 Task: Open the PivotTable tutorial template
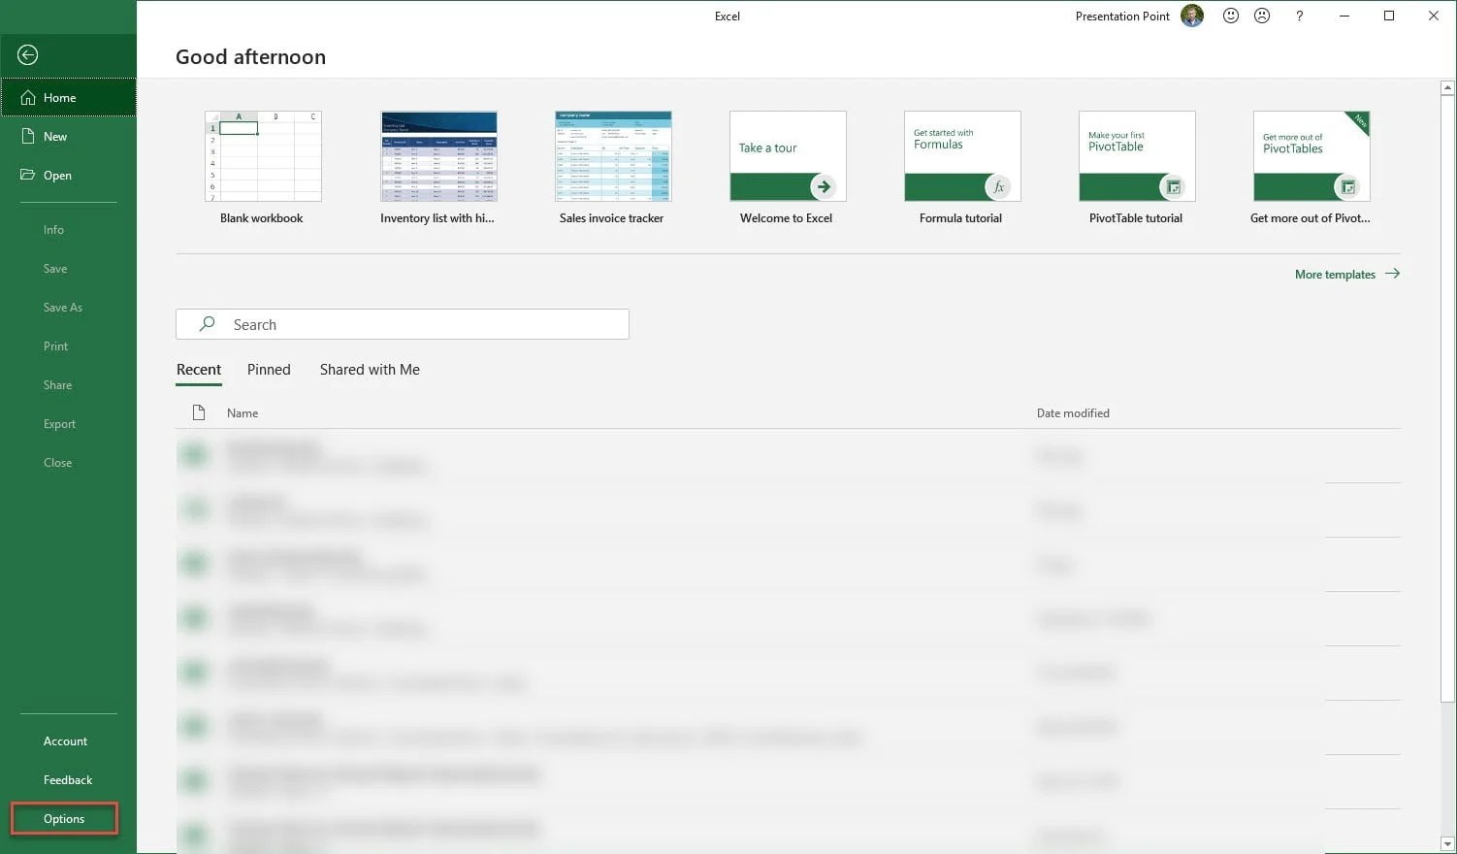pyautogui.click(x=1136, y=157)
